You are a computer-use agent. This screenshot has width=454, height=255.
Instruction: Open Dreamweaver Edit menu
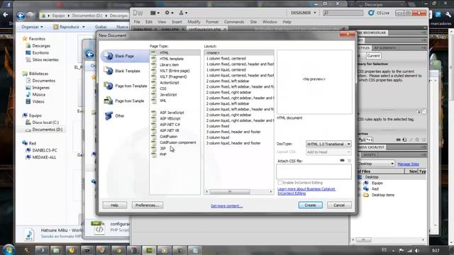point(149,22)
